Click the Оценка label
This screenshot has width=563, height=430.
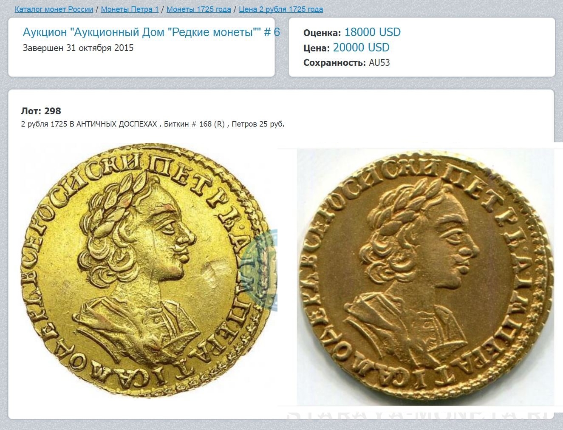click(x=322, y=33)
